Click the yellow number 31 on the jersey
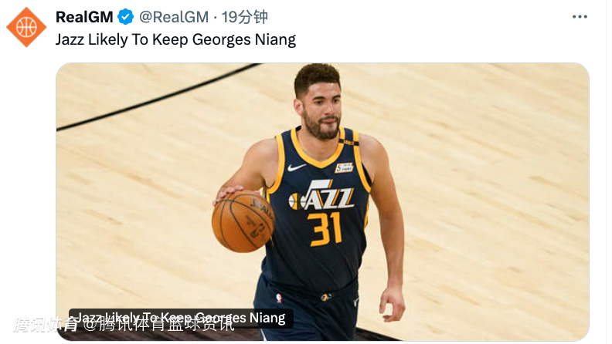Screen dimensions: 612x344 click(325, 230)
